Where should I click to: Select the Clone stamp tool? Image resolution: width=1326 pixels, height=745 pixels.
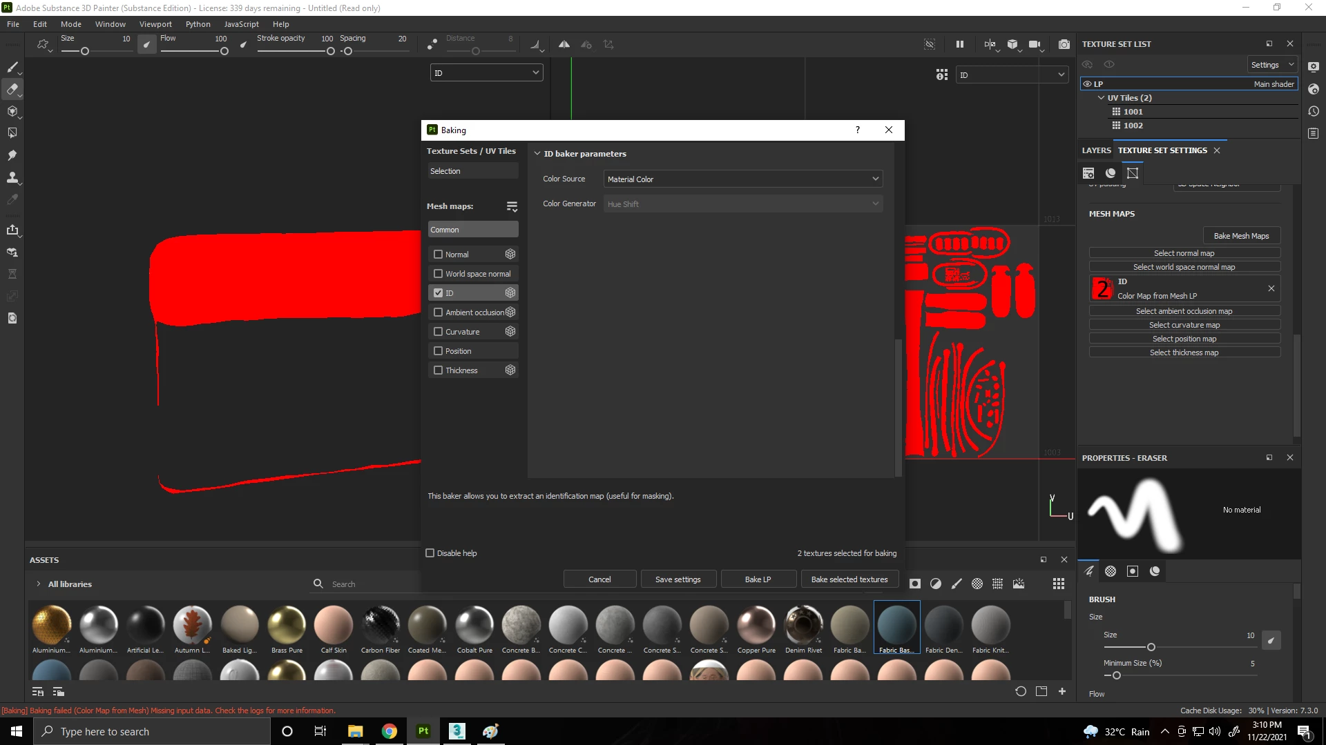point(12,177)
